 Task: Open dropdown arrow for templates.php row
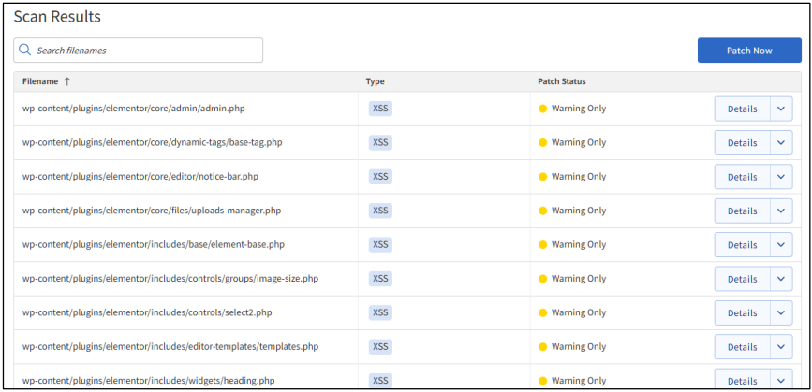pyautogui.click(x=781, y=346)
